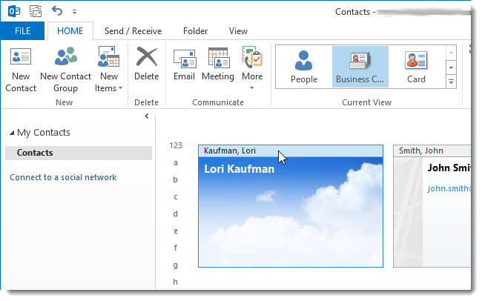This screenshot has height=301, width=482.
Task: Select the Contacts folder
Action: 79,153
